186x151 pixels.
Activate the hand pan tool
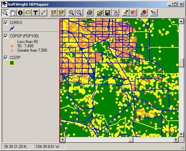tap(13, 13)
